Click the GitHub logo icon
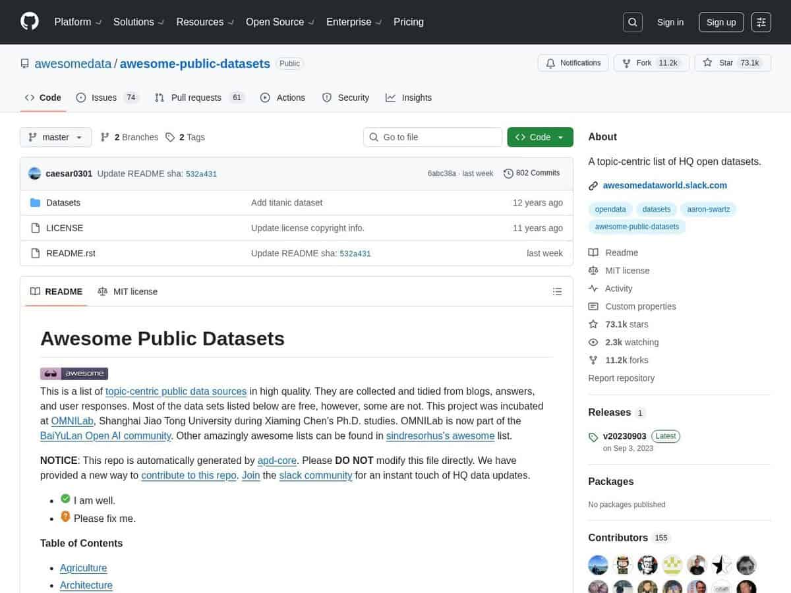 tap(30, 22)
